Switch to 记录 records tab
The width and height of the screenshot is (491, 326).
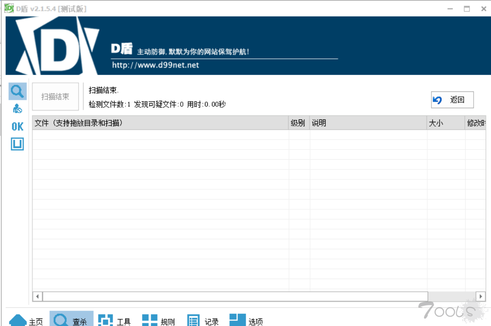(203, 321)
